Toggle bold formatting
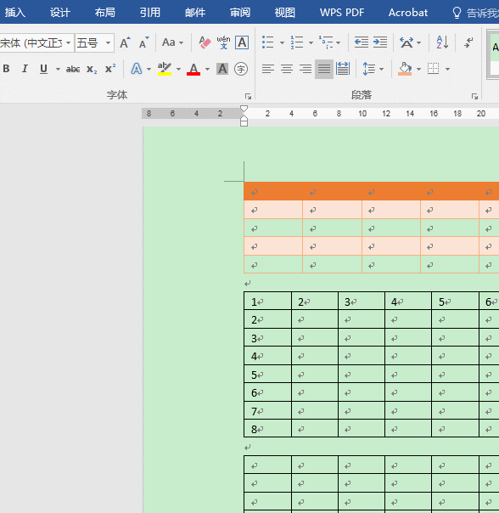The height and width of the screenshot is (513, 499). 6,69
